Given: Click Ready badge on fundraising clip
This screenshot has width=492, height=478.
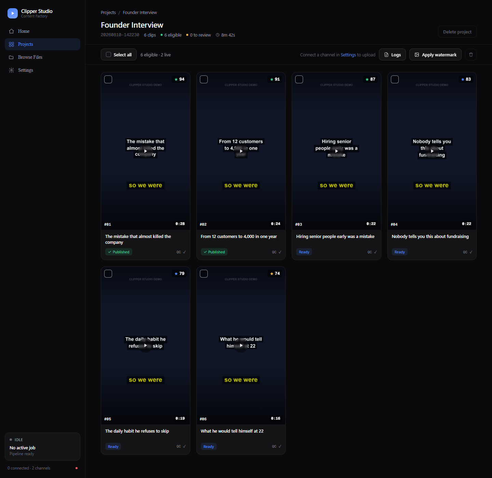Looking at the screenshot, I should [399, 252].
